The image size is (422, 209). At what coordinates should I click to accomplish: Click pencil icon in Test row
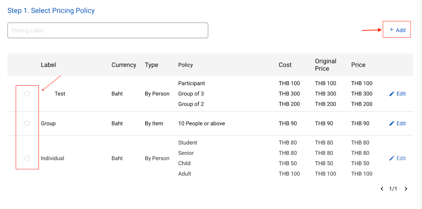click(392, 94)
